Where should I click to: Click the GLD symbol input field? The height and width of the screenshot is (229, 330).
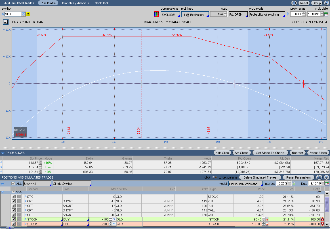click(x=13, y=14)
